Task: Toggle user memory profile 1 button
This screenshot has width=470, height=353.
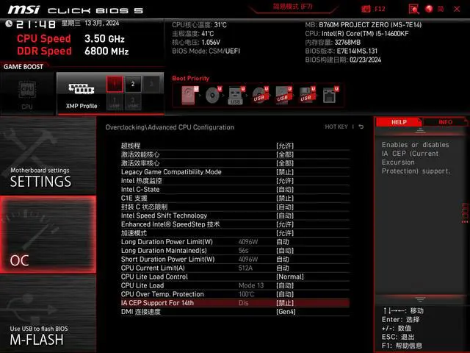Action: (x=115, y=102)
